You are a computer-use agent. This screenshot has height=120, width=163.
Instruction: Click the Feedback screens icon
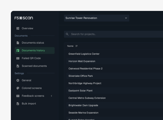pos(18,96)
